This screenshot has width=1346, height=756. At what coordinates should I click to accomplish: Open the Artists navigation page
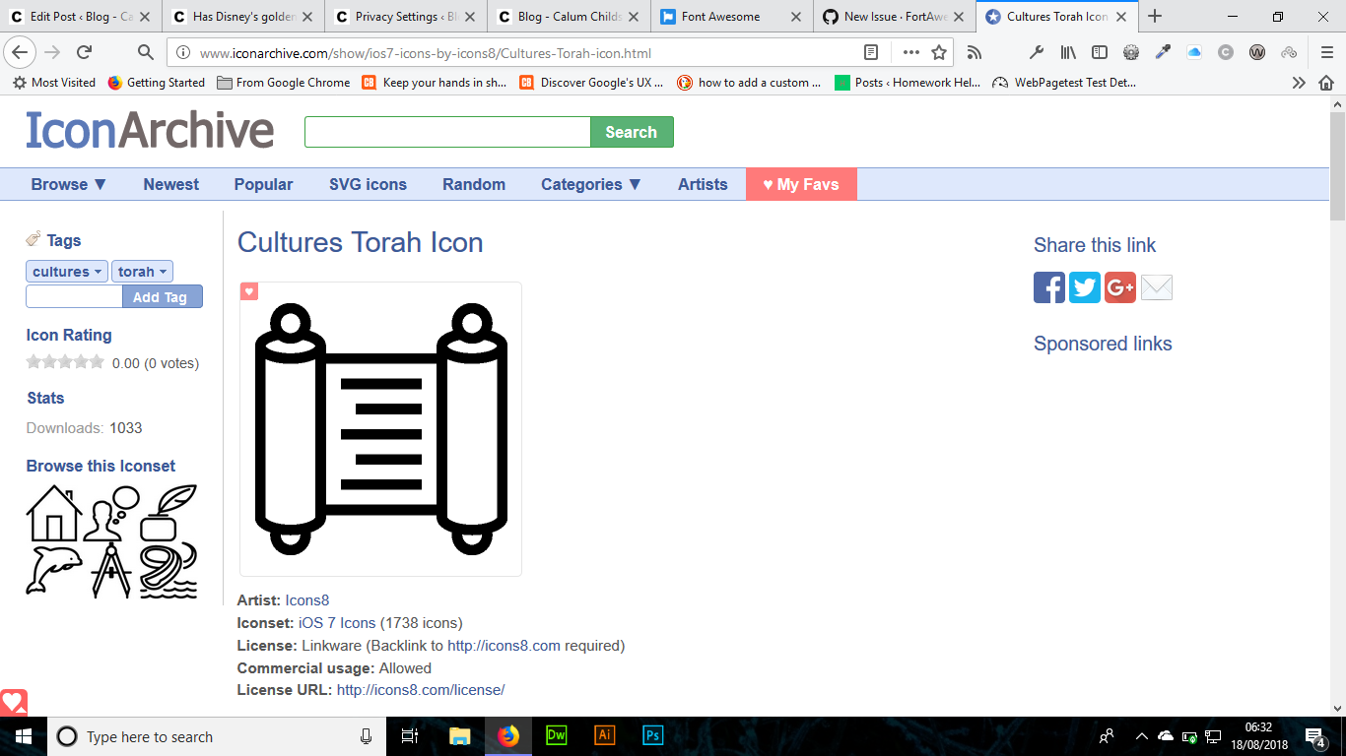click(x=702, y=184)
